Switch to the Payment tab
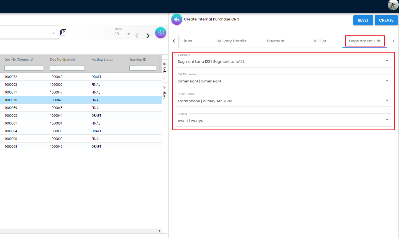Viewport: 399px width, 249px height. 275,41
